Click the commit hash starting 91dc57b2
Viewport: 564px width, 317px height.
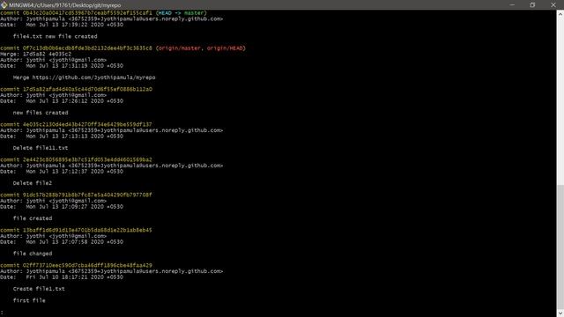coord(87,195)
